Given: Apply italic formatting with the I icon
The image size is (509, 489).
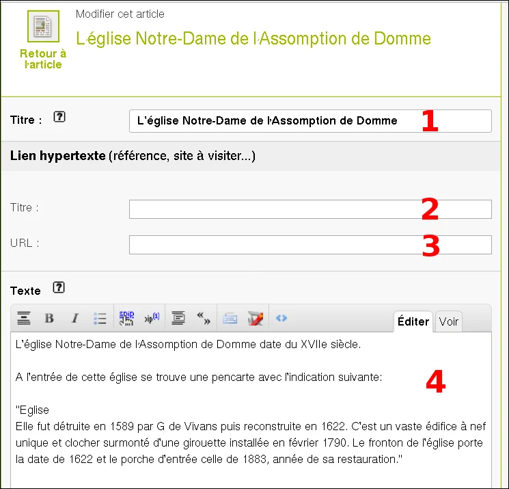Looking at the screenshot, I should click(75, 318).
